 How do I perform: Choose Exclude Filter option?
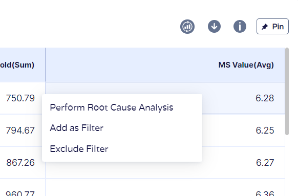79,149
